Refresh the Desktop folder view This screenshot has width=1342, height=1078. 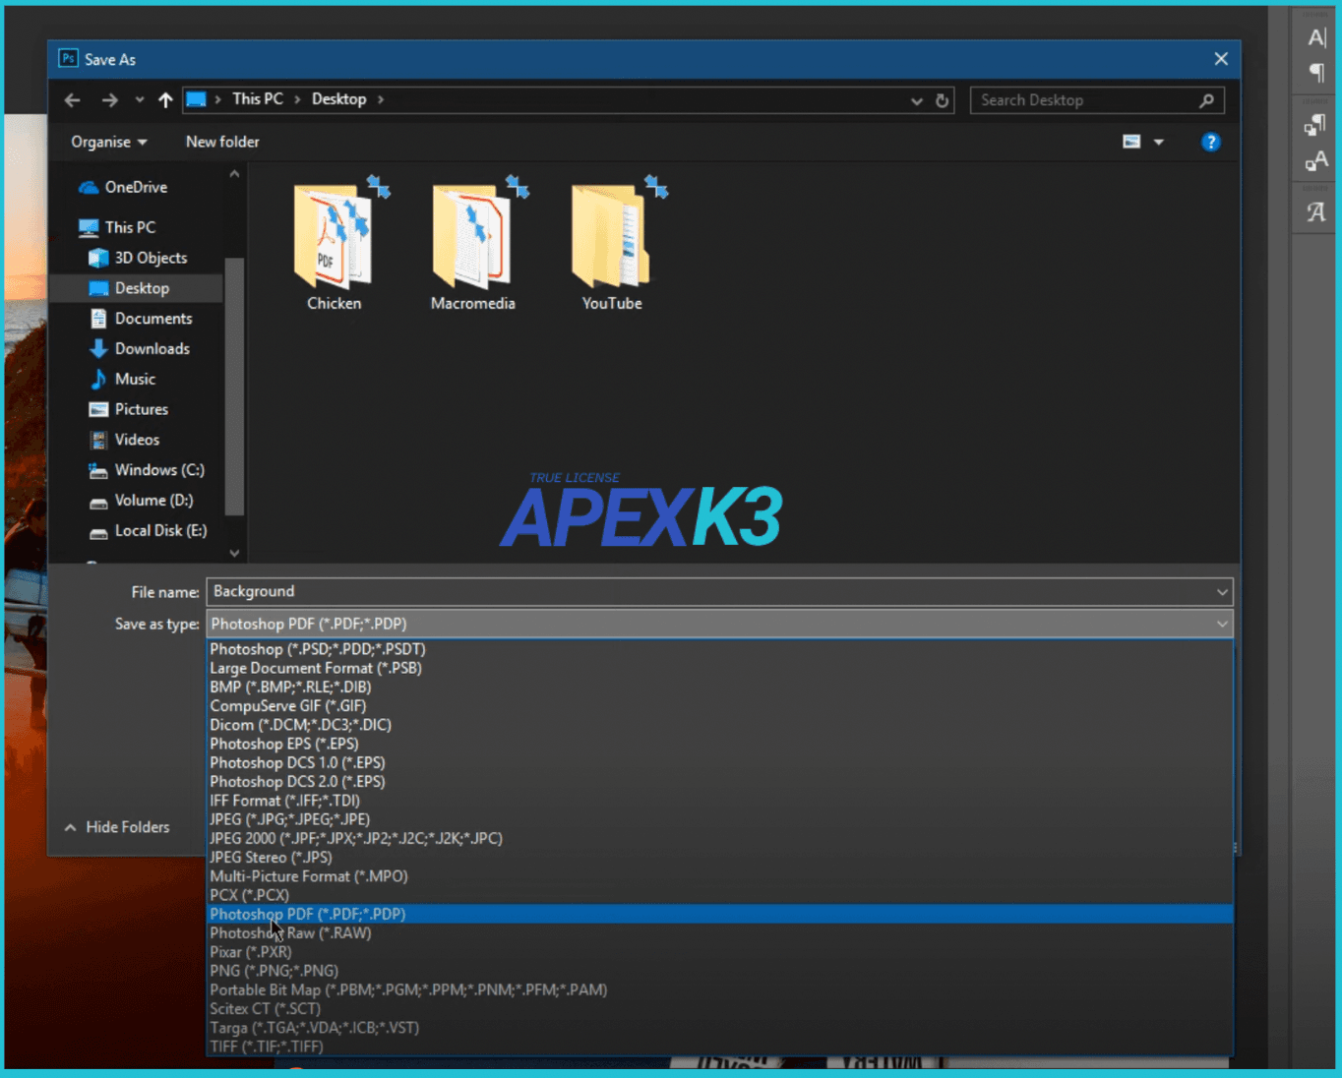point(942,100)
